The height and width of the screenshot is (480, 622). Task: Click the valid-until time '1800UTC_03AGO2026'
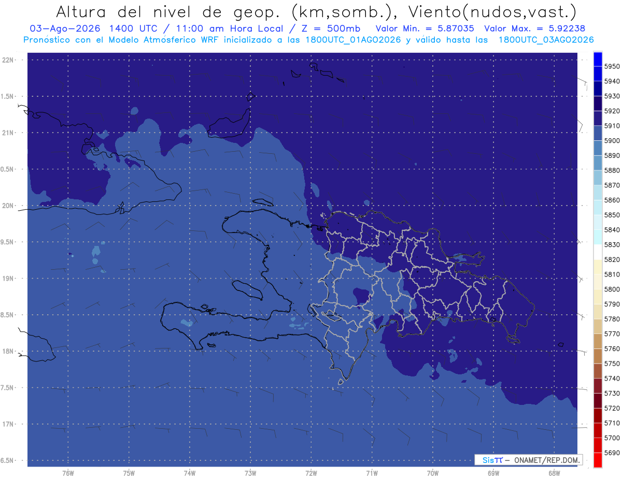coord(546,40)
